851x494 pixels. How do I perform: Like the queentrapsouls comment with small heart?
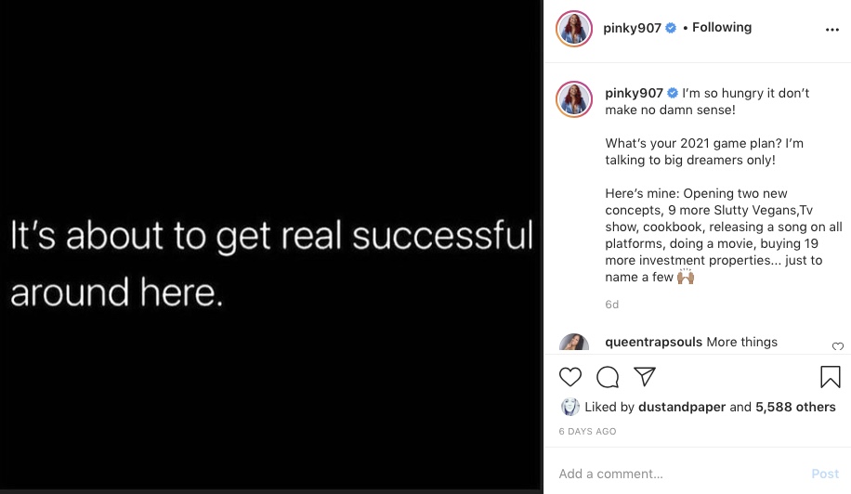click(838, 347)
